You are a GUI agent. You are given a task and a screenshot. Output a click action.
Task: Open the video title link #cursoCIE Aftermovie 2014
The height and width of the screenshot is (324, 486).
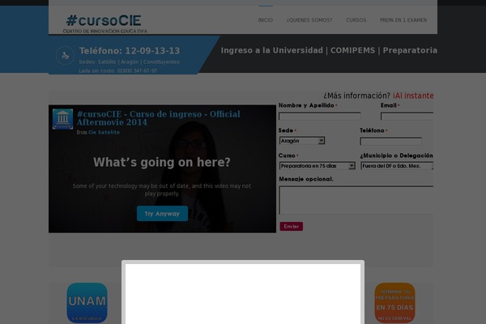[x=159, y=118]
